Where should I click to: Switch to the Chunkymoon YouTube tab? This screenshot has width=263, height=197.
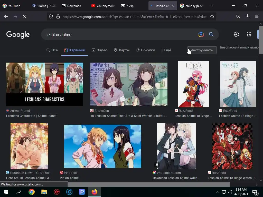pyautogui.click(x=103, y=6)
